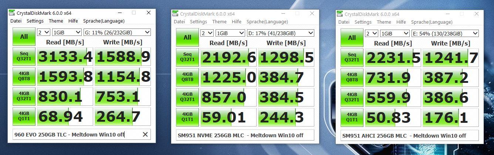494x155 pixels.
Task: Select Seq read value 2231.5 in E: window
Action: click(393, 58)
